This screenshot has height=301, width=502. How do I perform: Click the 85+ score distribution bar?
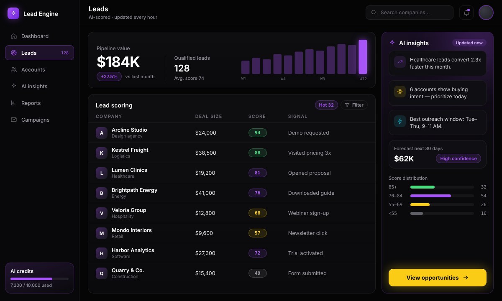coord(442,187)
